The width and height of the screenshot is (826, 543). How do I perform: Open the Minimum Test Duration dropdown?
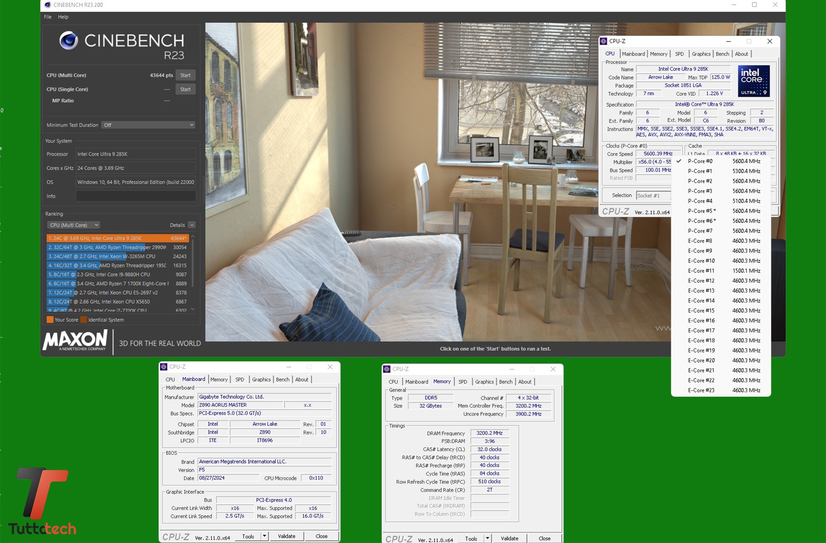click(x=148, y=125)
